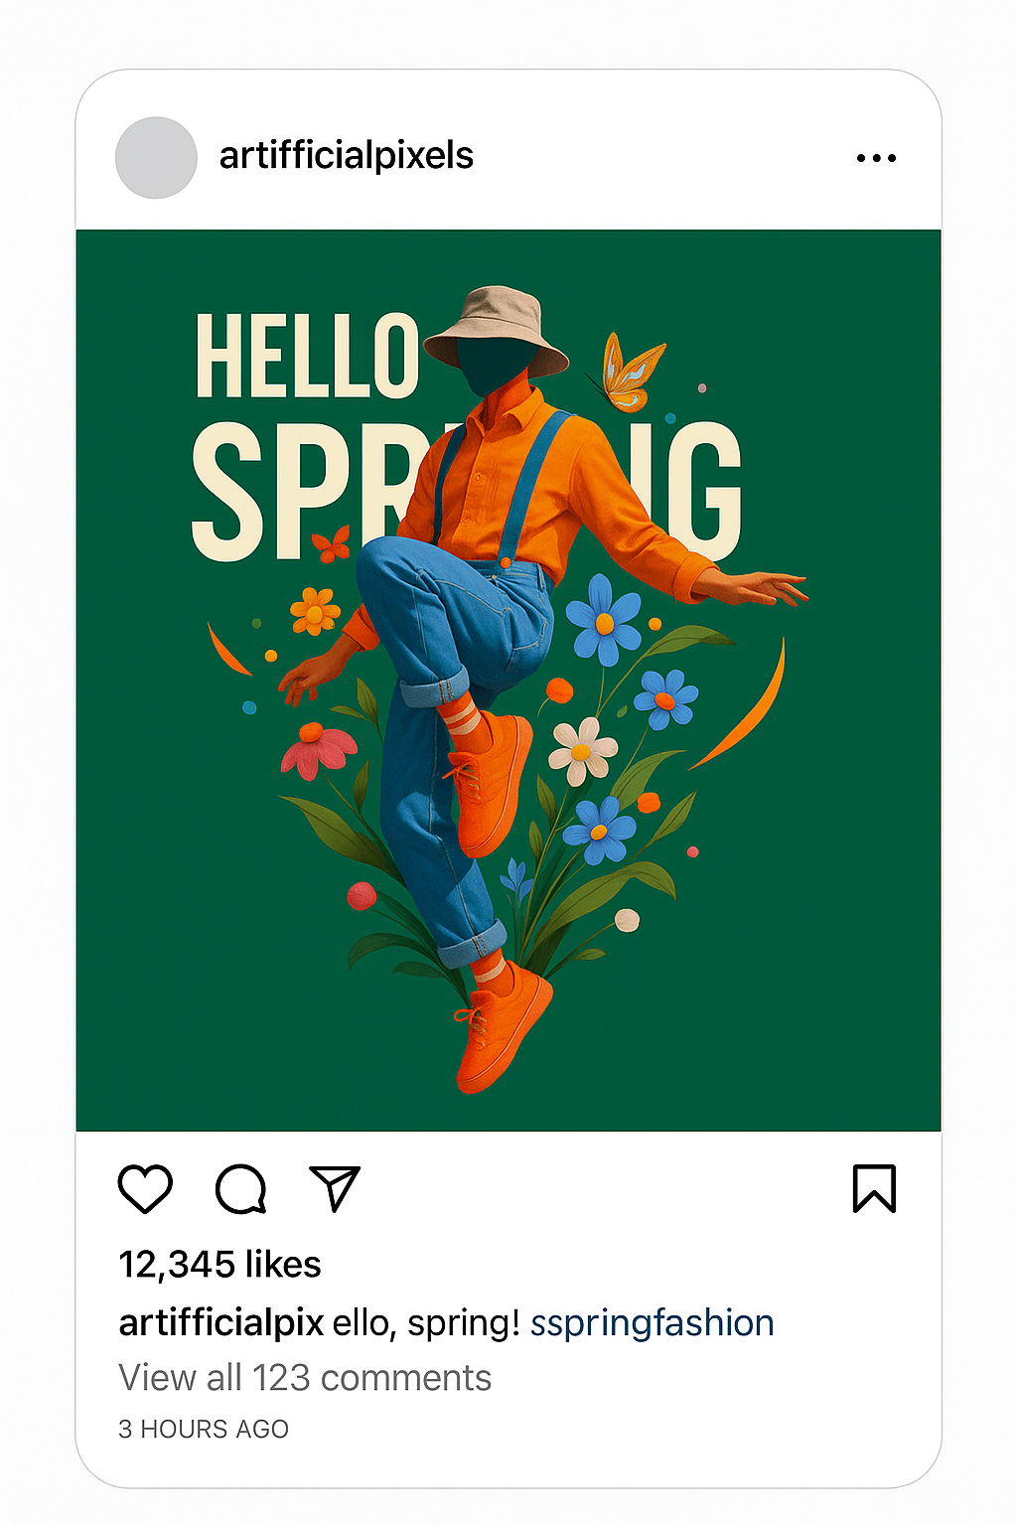Click the orange butterfly near the hat
Screen dimensions: 1017x1526
click(x=630, y=374)
